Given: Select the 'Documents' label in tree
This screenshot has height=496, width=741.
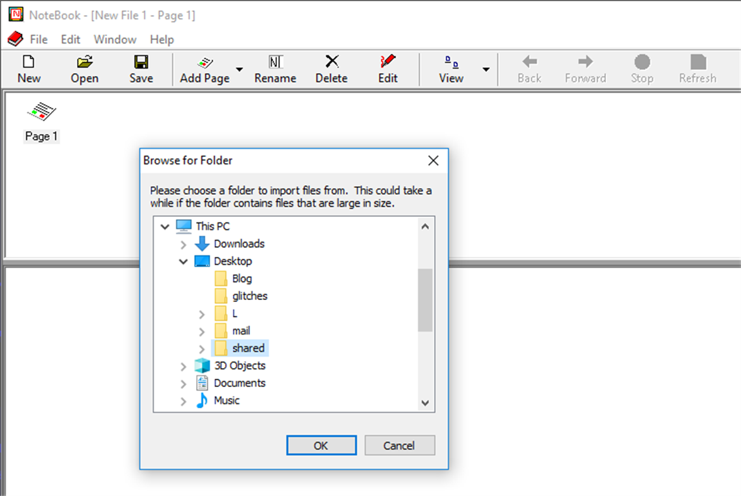Looking at the screenshot, I should pyautogui.click(x=240, y=383).
